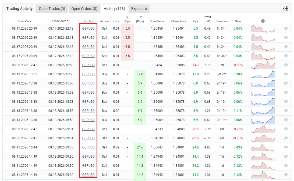294x181 pixels.
Task: Click the 08.13.2026 13:55 open date cell
Action: (24, 74)
